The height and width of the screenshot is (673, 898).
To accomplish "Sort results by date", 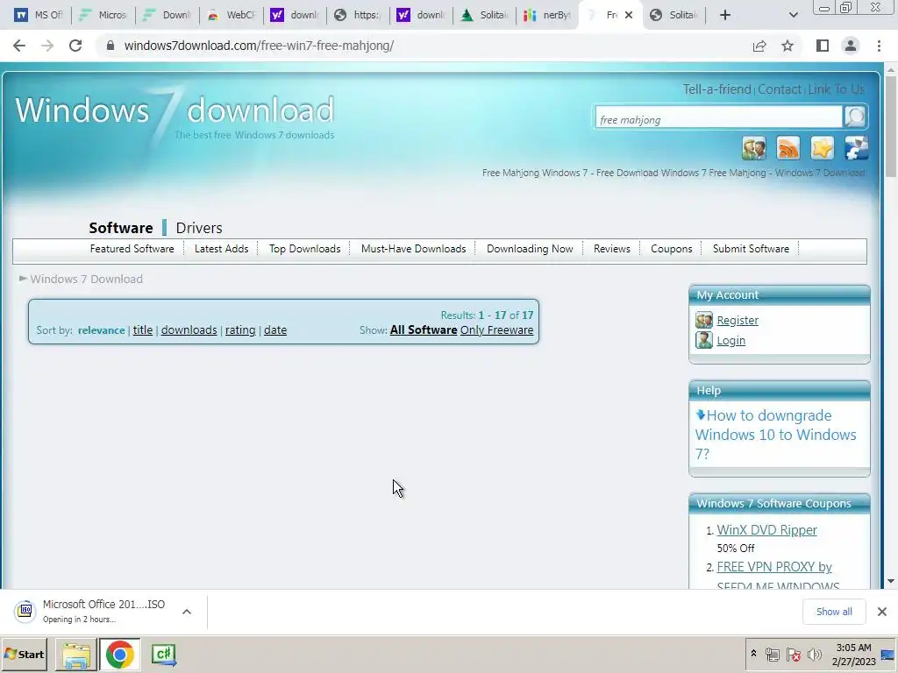I will [x=274, y=330].
